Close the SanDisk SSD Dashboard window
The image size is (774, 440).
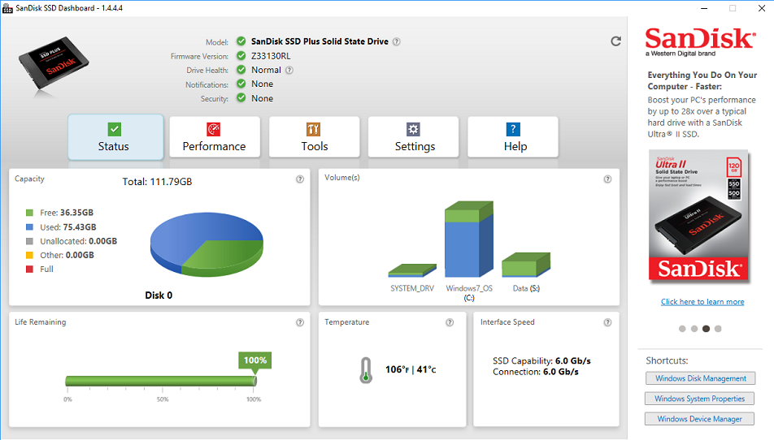(x=762, y=8)
